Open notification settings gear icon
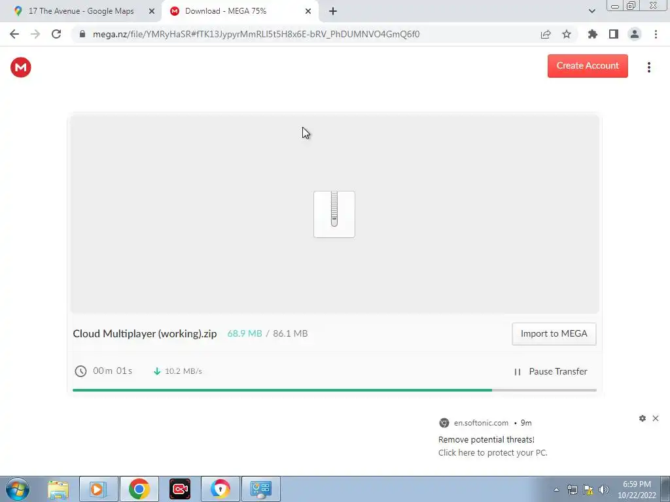This screenshot has width=670, height=502. click(643, 418)
